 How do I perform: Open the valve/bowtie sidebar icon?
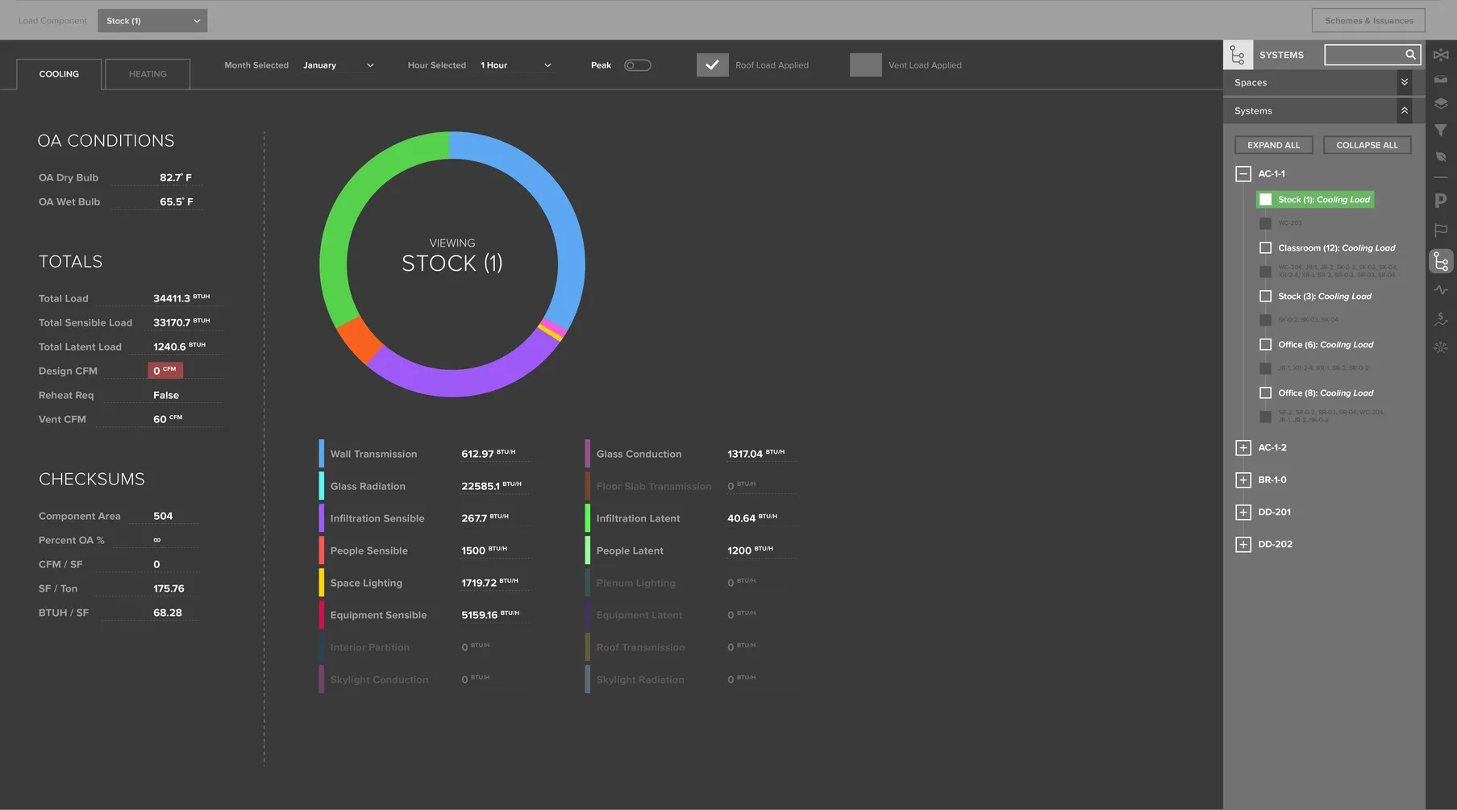[1441, 55]
